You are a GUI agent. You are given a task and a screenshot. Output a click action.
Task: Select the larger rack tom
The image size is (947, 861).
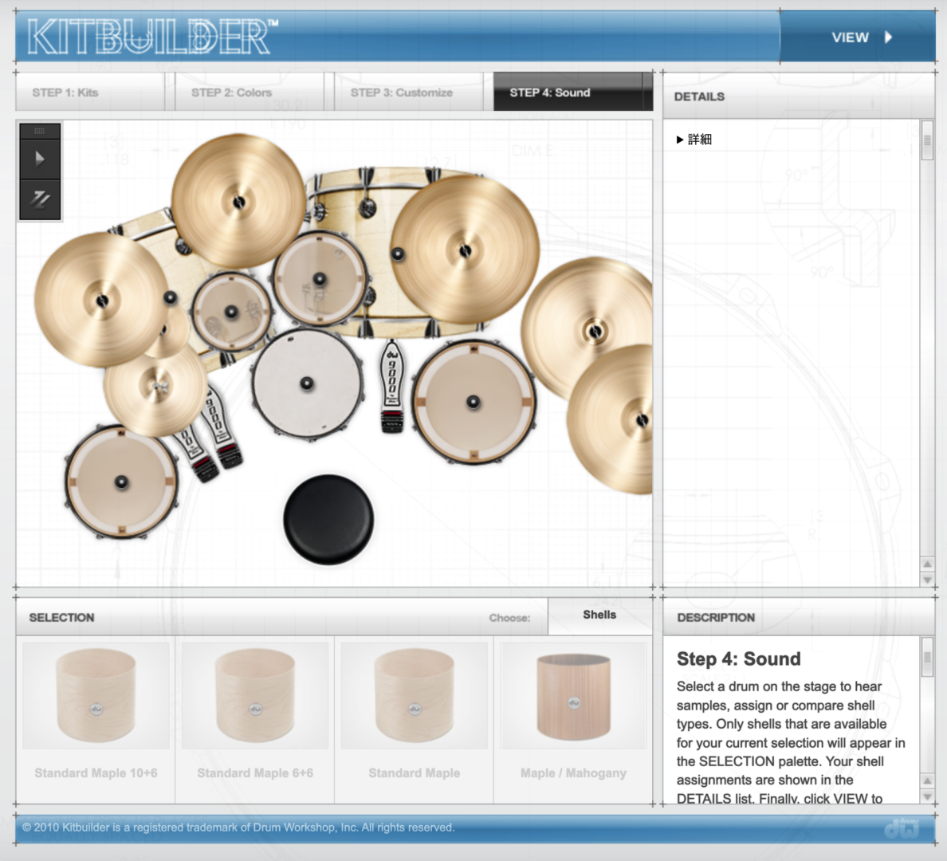[320, 279]
